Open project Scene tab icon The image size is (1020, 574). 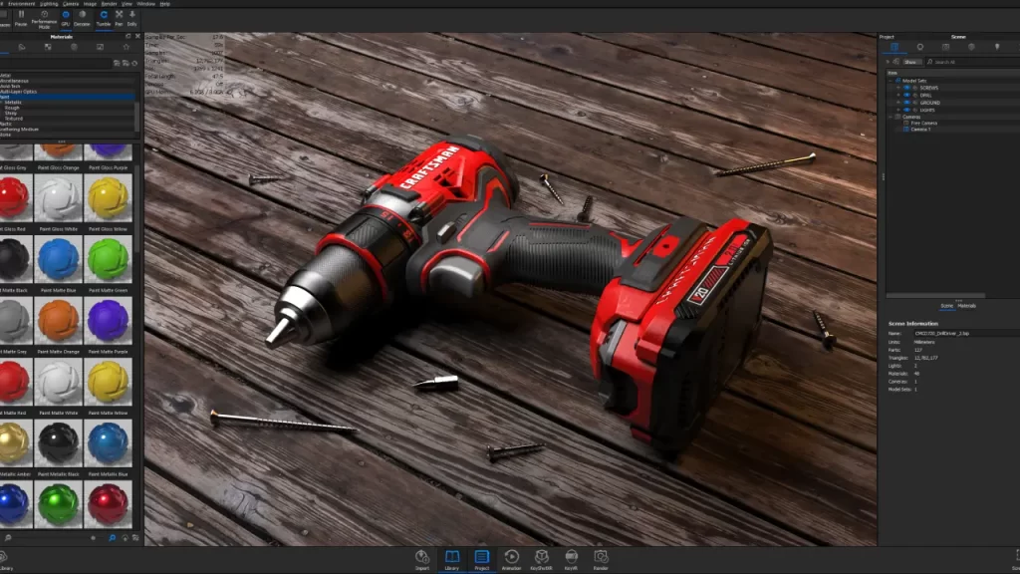(894, 47)
